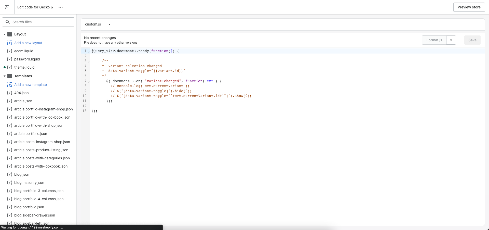The image size is (489, 230).
Task: Switch to the custom.js tab
Action: tap(93, 24)
